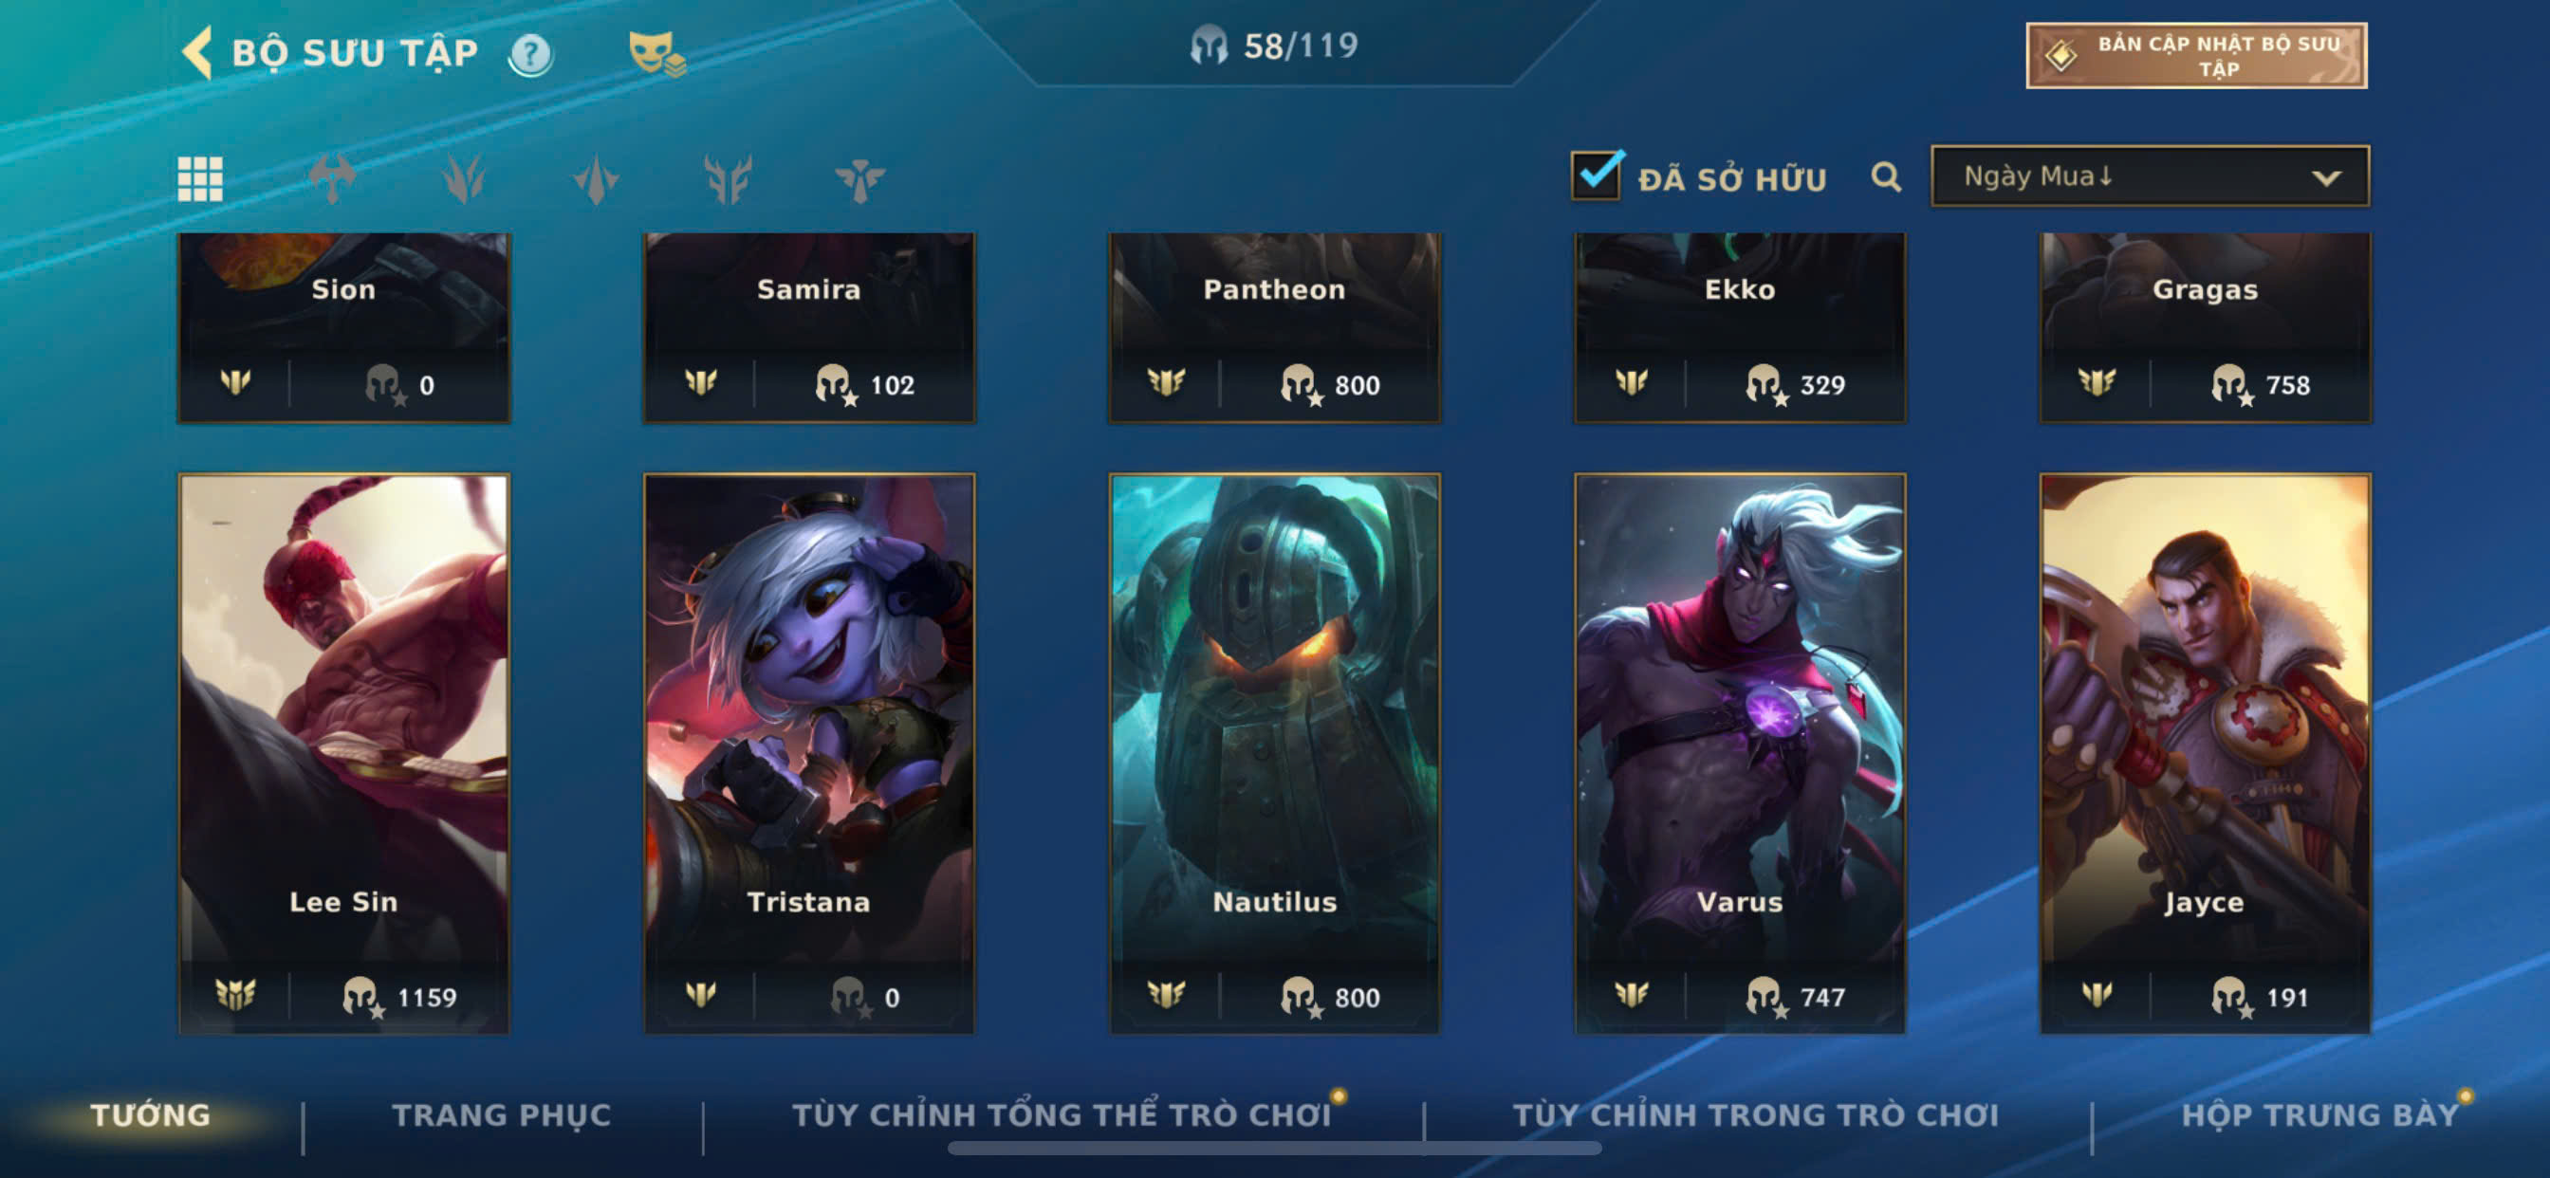Filter by the third role icon

tap(596, 179)
